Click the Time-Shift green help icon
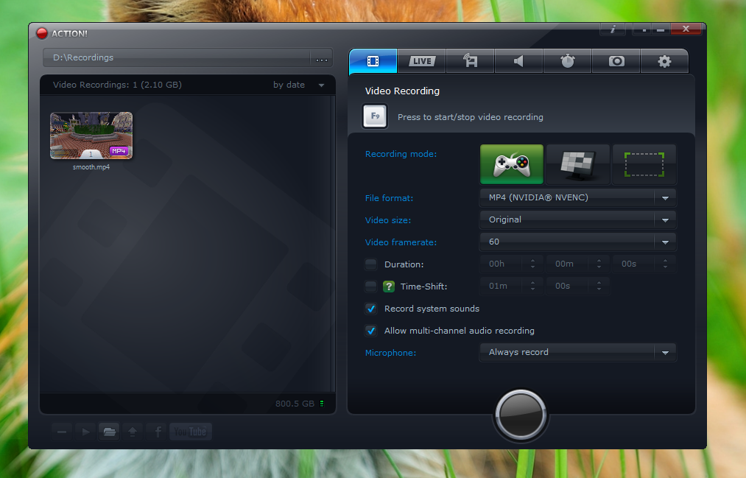Viewport: 746px width, 478px height. tap(389, 287)
